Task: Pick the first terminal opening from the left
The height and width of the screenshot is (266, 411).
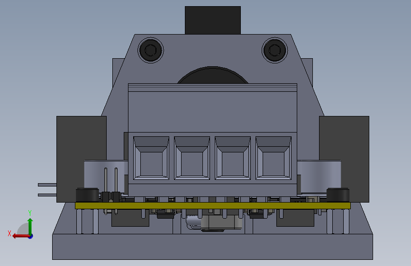Action: 151,158
